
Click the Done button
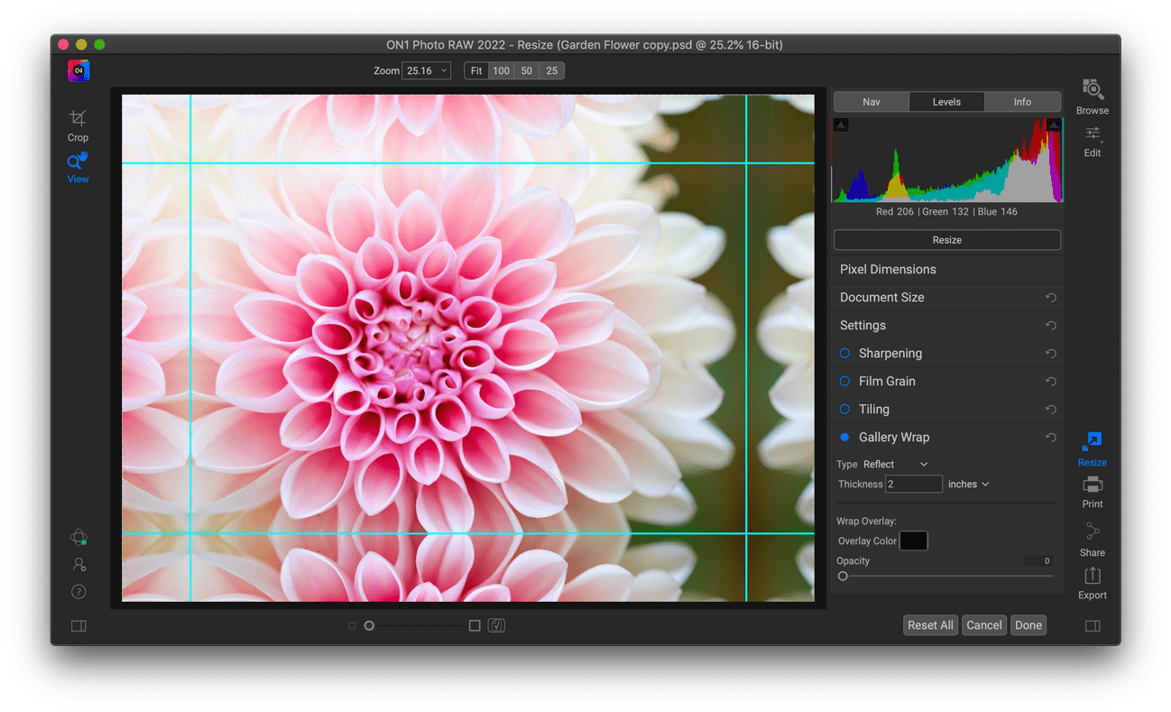pos(1028,624)
